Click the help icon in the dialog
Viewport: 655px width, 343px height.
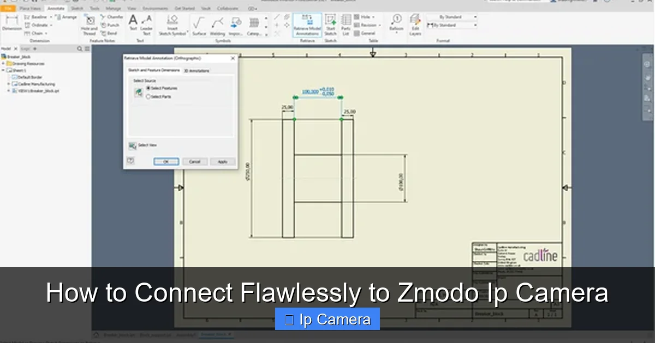click(x=130, y=161)
